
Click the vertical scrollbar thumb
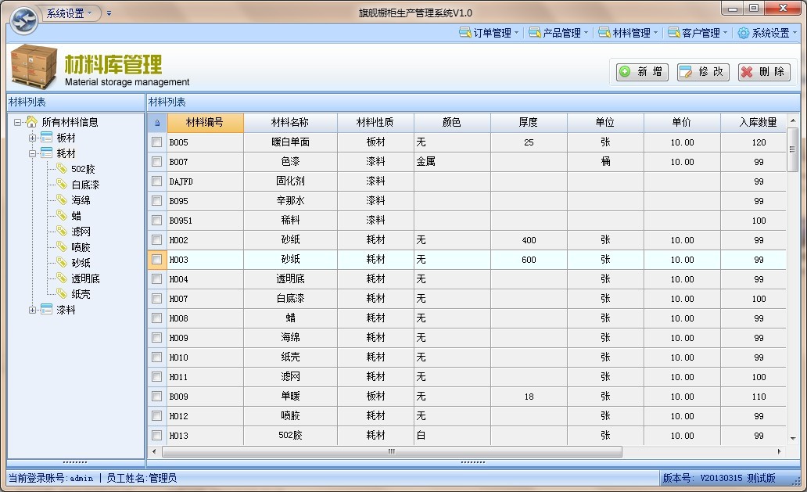tap(793, 149)
